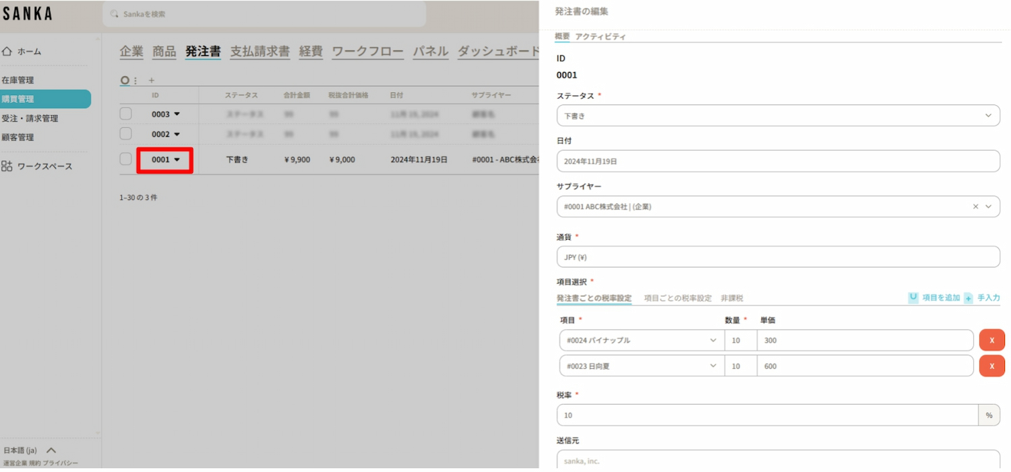Tick the checkbox for order 0001
The image size is (1011, 472).
coord(125,160)
